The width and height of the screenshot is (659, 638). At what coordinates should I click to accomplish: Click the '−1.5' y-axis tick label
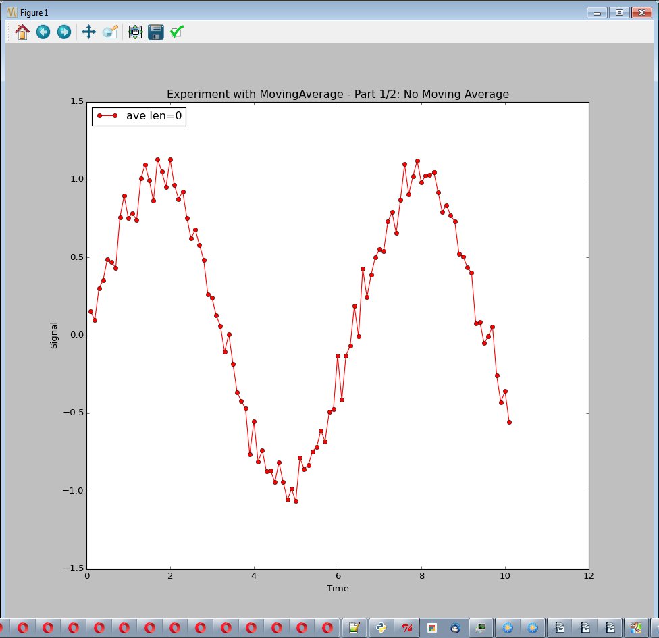pos(73,568)
